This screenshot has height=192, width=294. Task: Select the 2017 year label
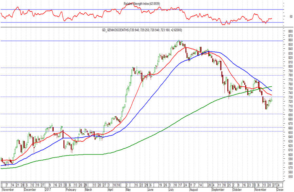(48, 190)
